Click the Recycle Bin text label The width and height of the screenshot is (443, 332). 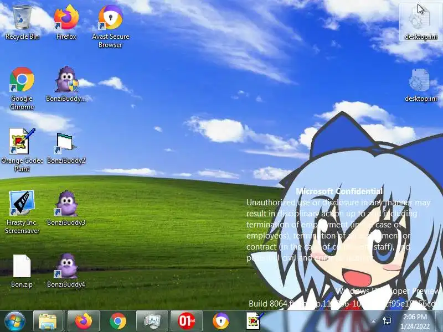coord(22,37)
